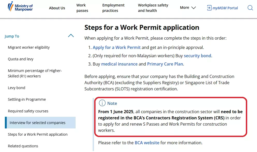The height and width of the screenshot is (152, 257).
Task: Open the medical insurance link
Action: click(x=119, y=64)
